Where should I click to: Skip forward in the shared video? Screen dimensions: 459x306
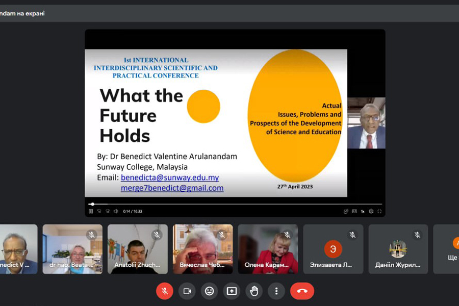point(108,211)
